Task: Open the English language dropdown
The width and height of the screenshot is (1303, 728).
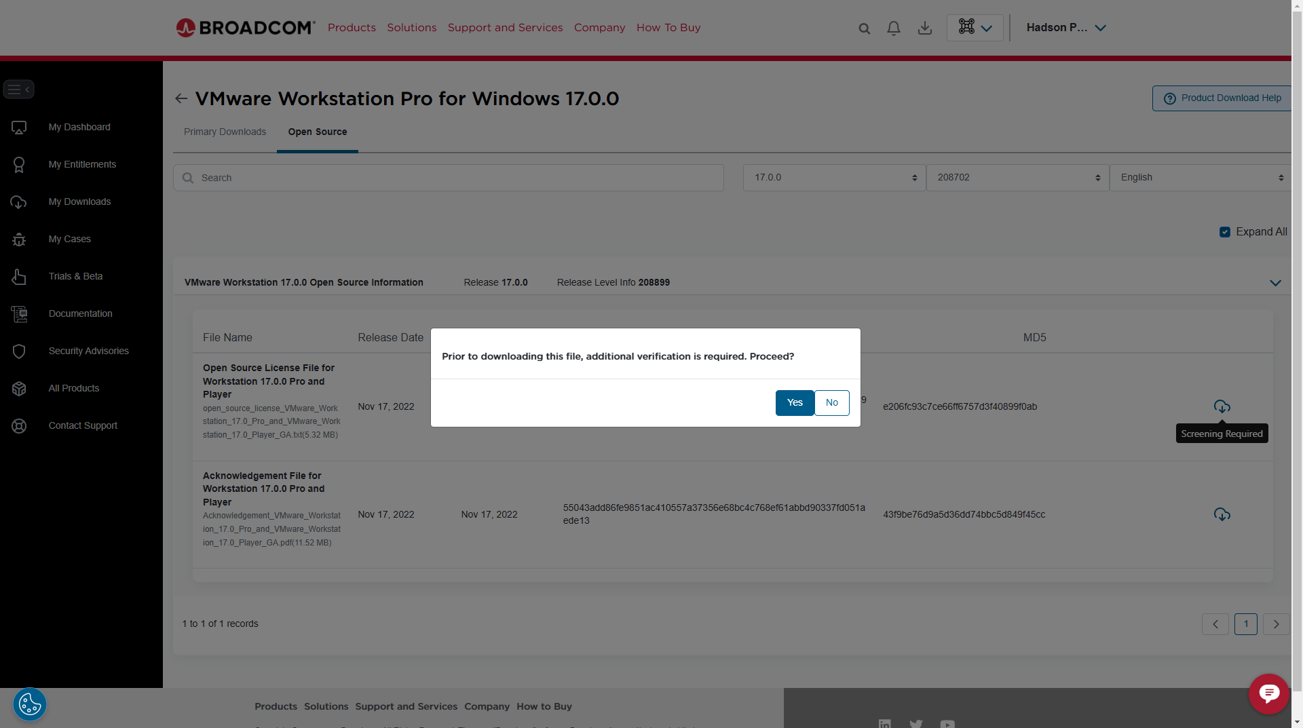Action: coord(1201,178)
